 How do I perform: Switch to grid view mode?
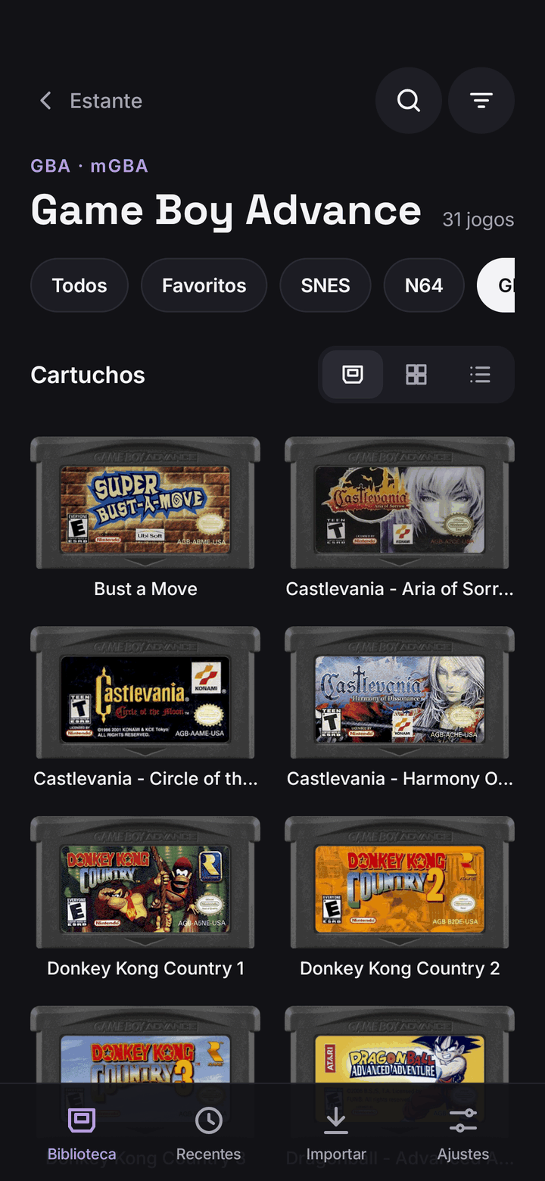pyautogui.click(x=416, y=374)
